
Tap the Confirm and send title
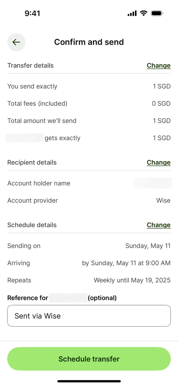pos(89,42)
